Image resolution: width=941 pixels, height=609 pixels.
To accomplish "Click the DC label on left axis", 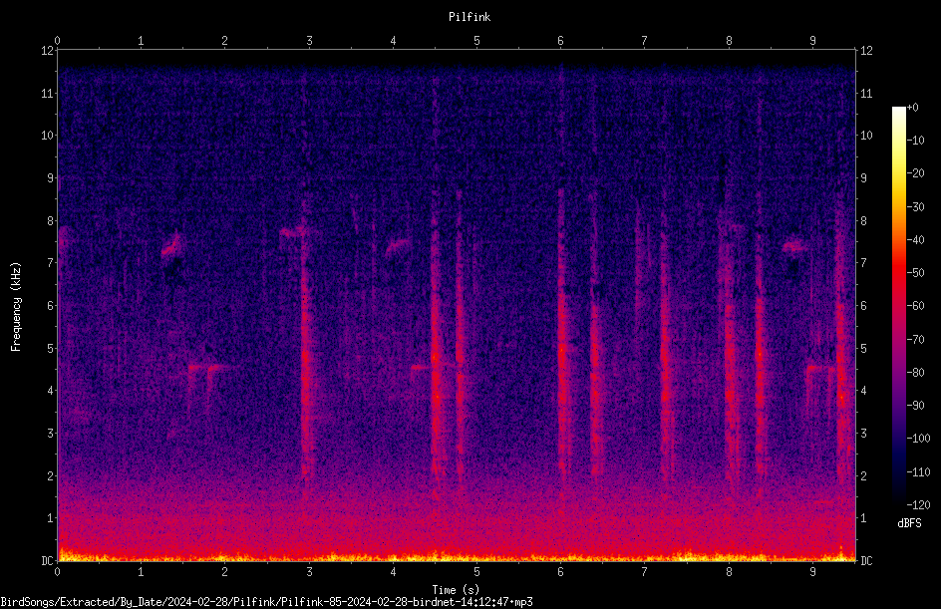I will 48,560.
